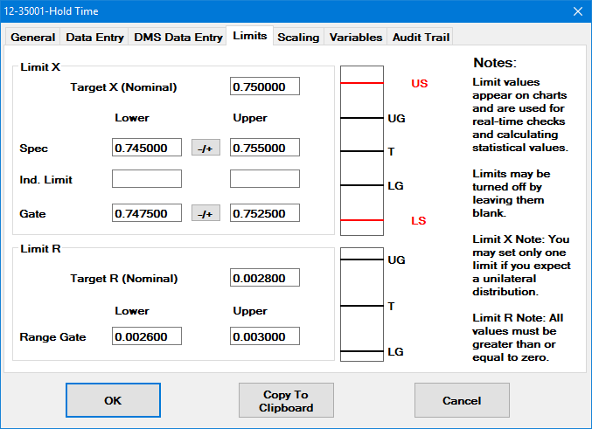Edit the Range Gate lower field
This screenshot has height=429, width=592.
point(147,336)
